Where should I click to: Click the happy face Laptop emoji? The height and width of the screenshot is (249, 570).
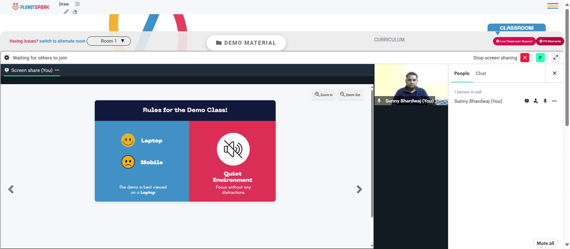point(128,140)
